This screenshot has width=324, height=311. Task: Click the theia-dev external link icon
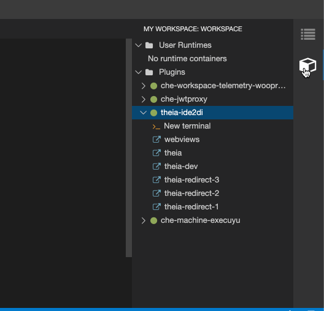(x=156, y=167)
